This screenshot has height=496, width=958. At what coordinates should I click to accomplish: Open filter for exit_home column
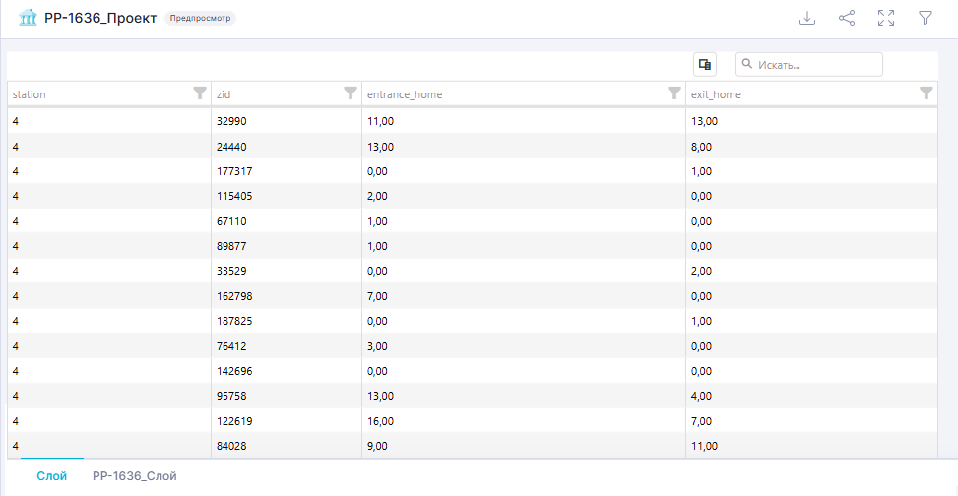(926, 93)
